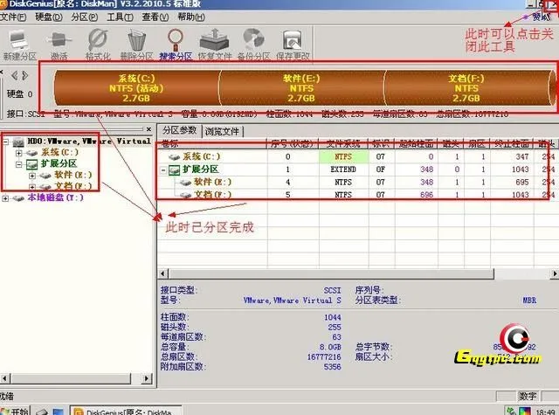Screen dimensions: 559x415
Task: Click the 数字 status bar indicator
Action: click(x=528, y=396)
